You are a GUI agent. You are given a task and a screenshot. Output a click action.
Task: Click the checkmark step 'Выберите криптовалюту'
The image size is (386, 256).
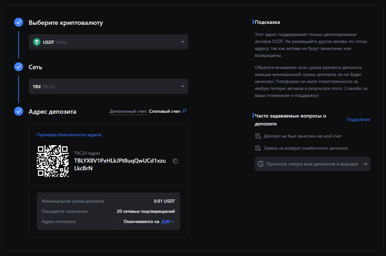coord(19,23)
